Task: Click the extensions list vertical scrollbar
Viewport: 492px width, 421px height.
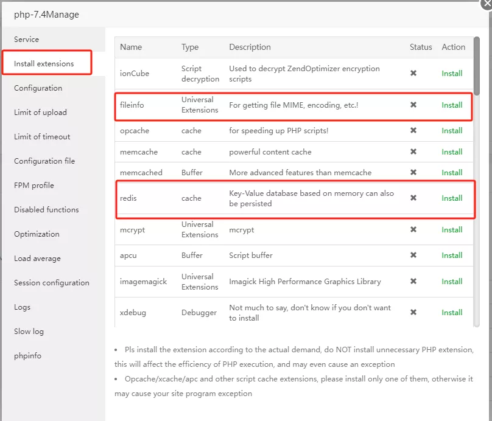Action: point(477,67)
